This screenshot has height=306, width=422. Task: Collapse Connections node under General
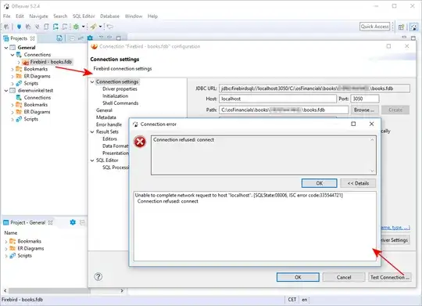(x=12, y=55)
